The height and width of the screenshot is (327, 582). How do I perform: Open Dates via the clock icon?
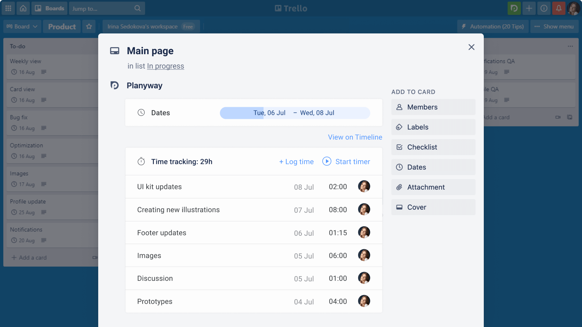point(400,167)
